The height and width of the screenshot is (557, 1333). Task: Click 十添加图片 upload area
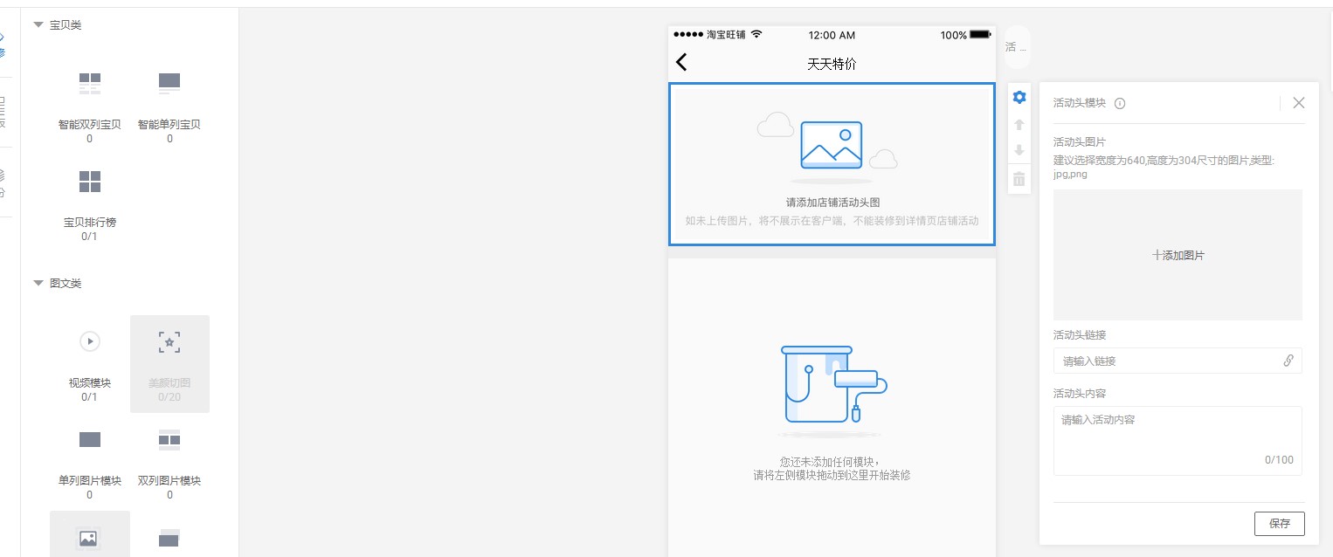(1178, 255)
